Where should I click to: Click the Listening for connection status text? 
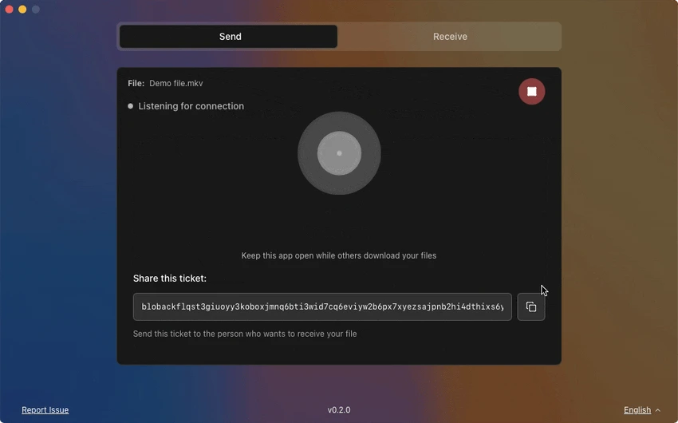coord(191,106)
